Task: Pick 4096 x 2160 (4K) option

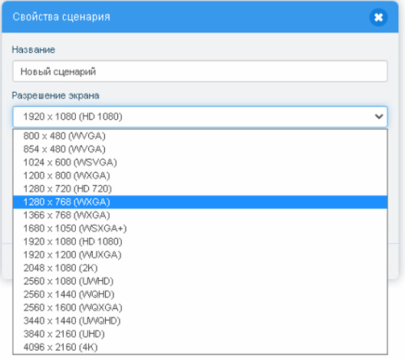Action: [x=200, y=347]
